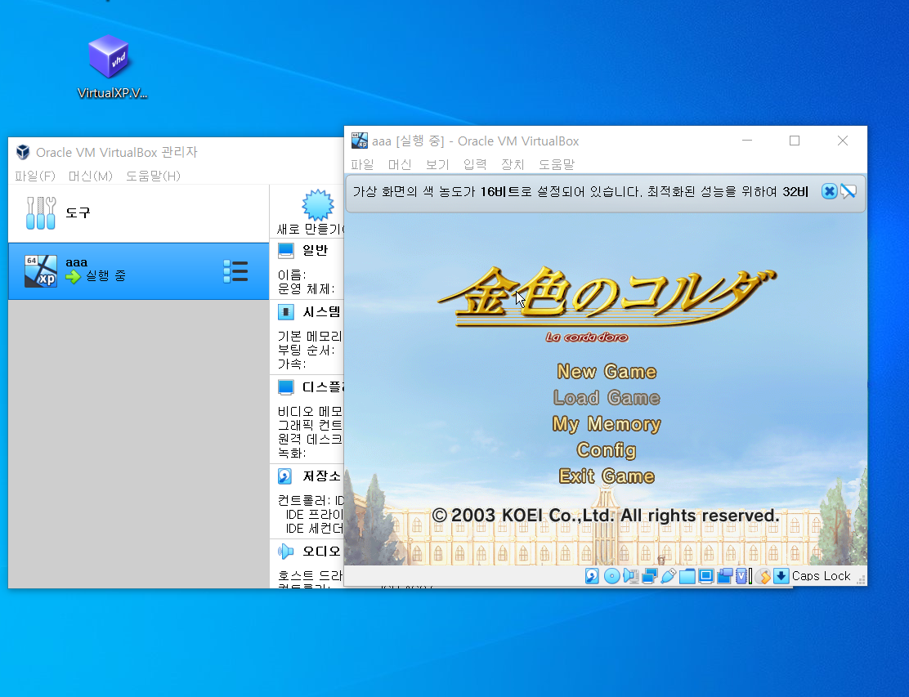The height and width of the screenshot is (697, 909).
Task: Click the 기본 메모리 label
Action: click(x=310, y=336)
